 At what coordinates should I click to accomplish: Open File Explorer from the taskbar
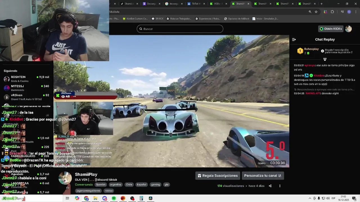95,198
